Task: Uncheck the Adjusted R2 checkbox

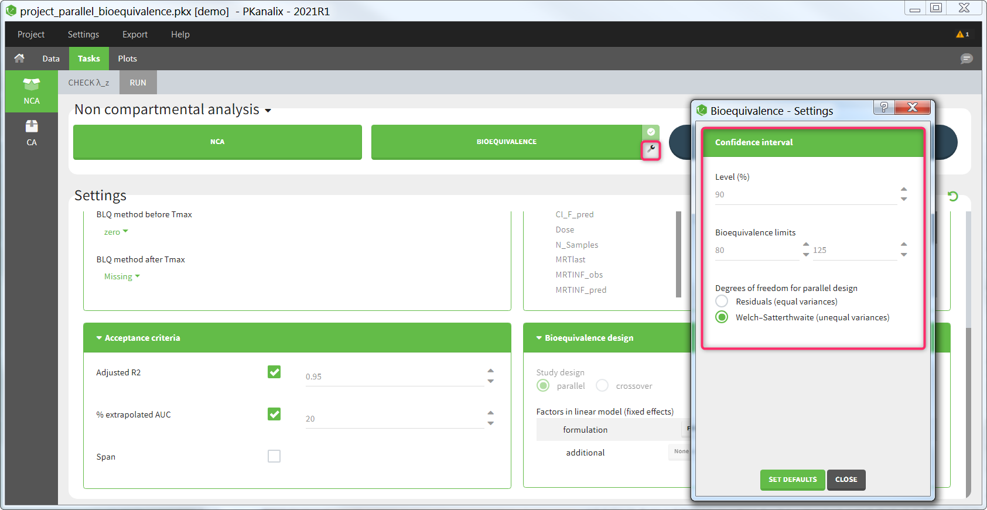Action: coord(274,372)
